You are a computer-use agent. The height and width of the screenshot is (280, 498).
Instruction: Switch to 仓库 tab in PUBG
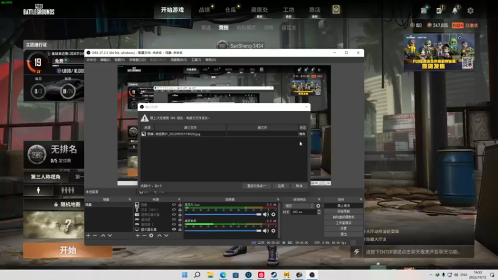(230, 10)
